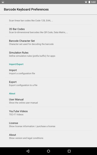Tap the Android back navigation icon

click(x=28, y=151)
